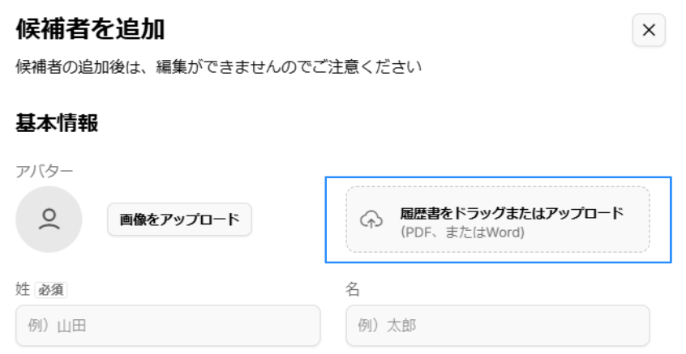This screenshot has height=354, width=686.
Task: Click the 名 field label
Action: pos(353,289)
